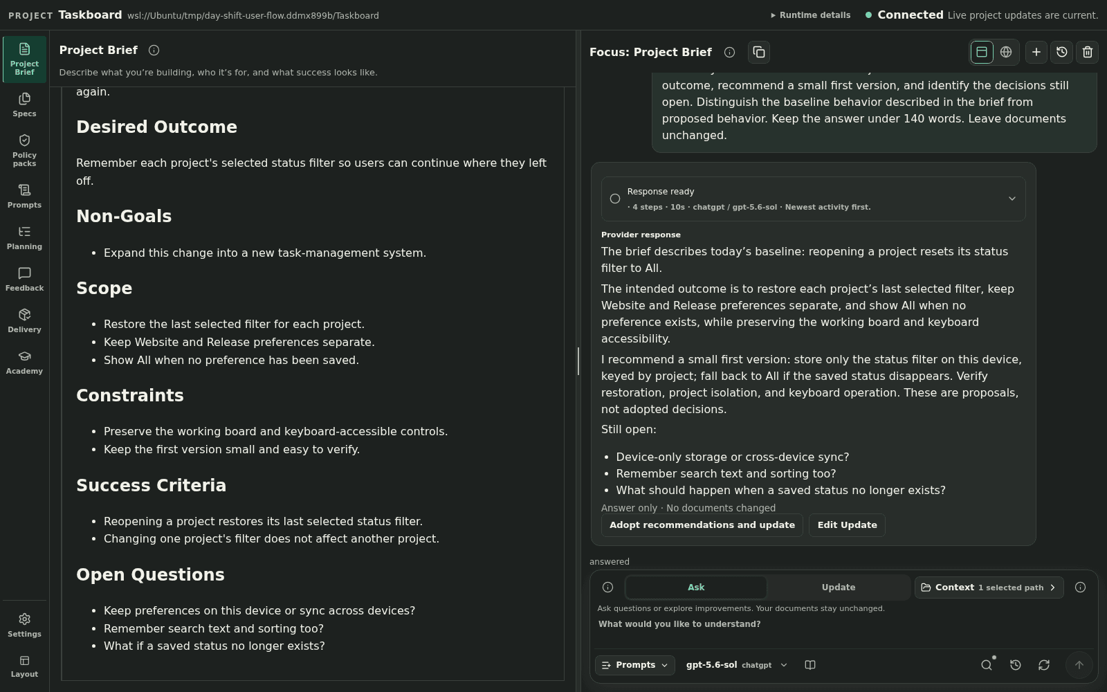The height and width of the screenshot is (692, 1107).
Task: Open the Prompts dropdown in the composer
Action: pyautogui.click(x=634, y=665)
